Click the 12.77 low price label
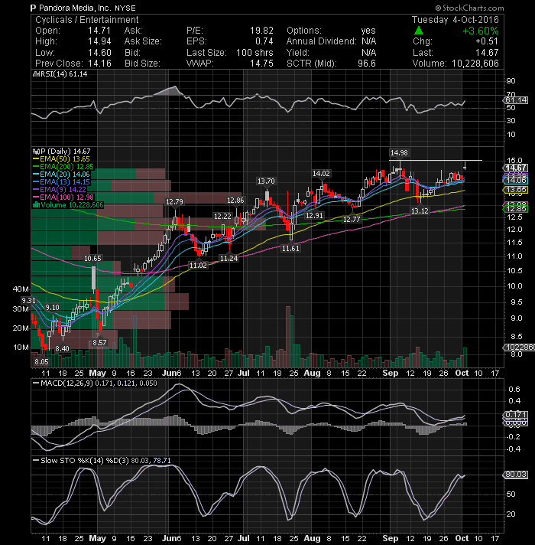Image resolution: width=535 pixels, height=545 pixels. click(x=352, y=220)
